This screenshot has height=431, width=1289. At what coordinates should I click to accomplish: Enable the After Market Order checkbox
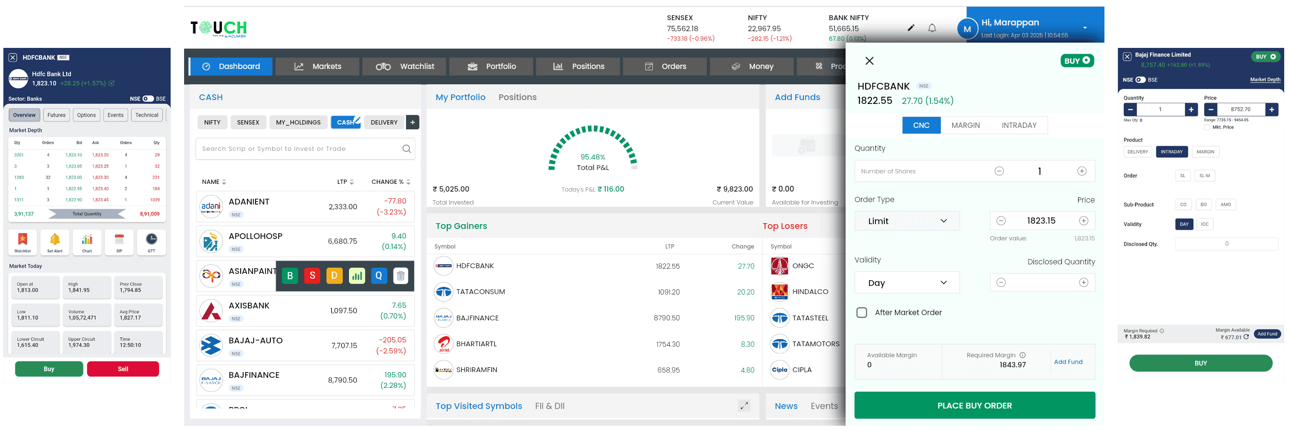[862, 313]
